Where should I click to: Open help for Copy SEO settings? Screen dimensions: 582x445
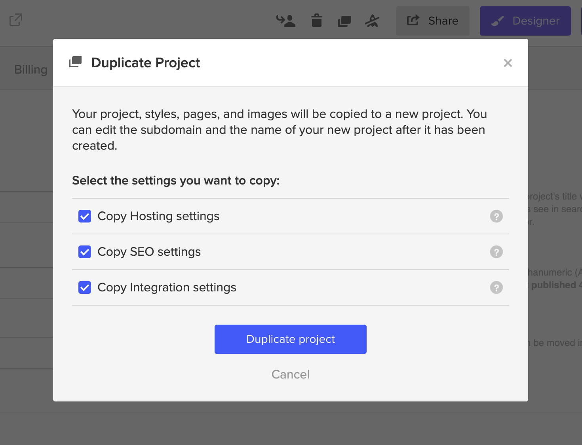tap(496, 252)
